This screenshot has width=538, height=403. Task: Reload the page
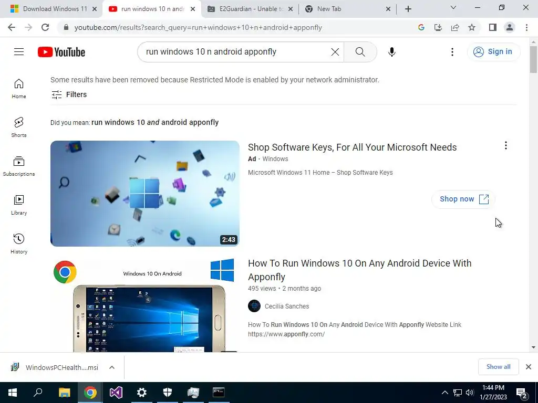click(x=45, y=27)
